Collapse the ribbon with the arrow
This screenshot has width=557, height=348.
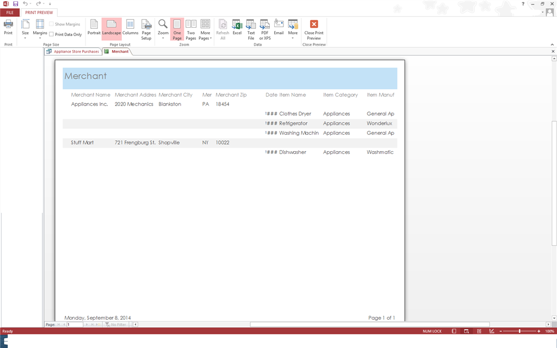tap(552, 45)
